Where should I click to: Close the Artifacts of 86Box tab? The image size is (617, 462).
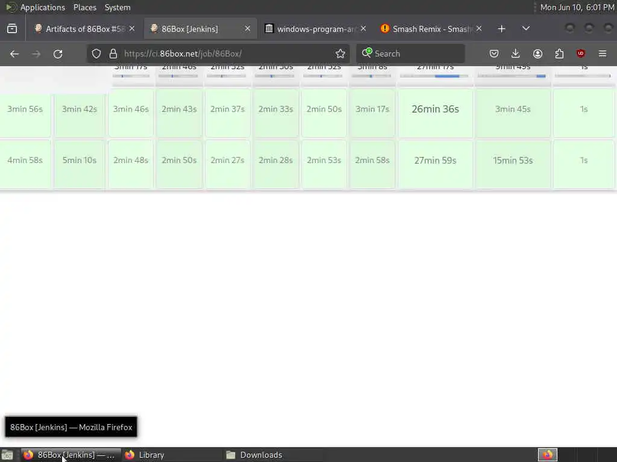pos(132,29)
